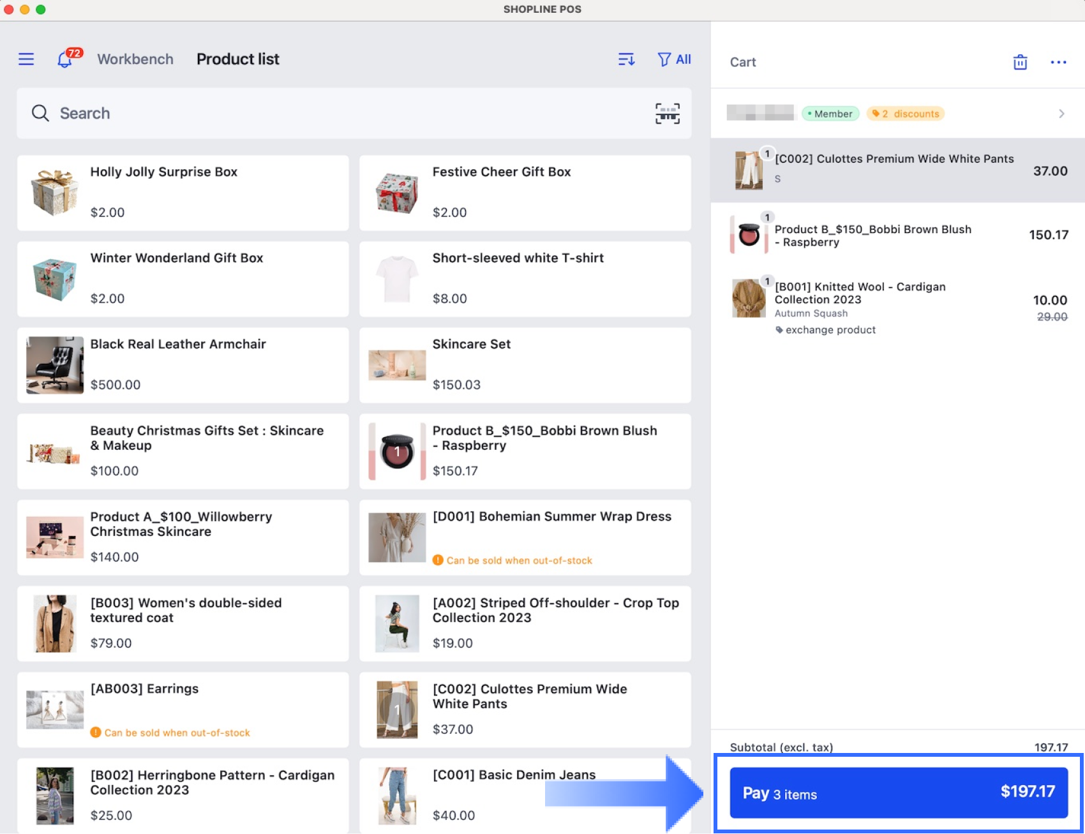Click Knitted Wool Cardigan cart thumbnail
Viewport: 1085px width, 834px height.
pyautogui.click(x=749, y=298)
